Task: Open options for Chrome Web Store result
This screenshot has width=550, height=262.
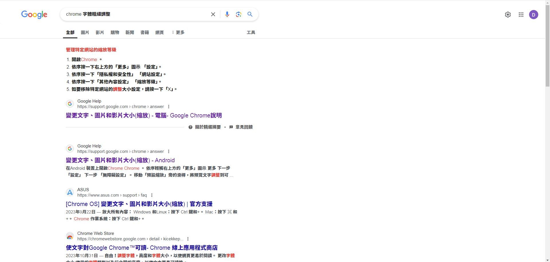Action: (188, 239)
